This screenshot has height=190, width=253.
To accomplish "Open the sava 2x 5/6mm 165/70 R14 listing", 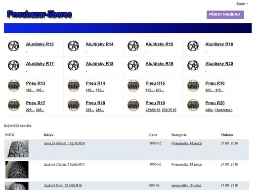I will (64, 143).
